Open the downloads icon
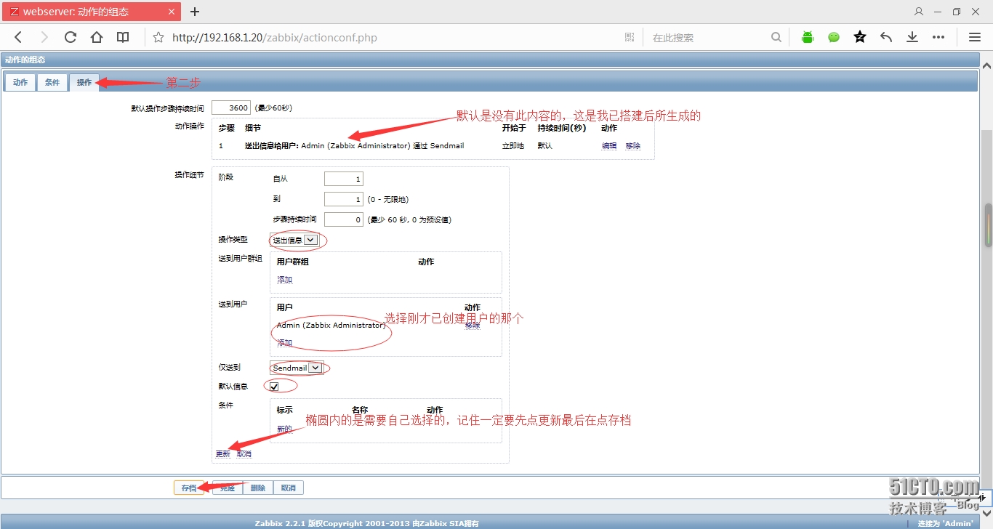Screen dimensions: 993x529 (x=912, y=37)
